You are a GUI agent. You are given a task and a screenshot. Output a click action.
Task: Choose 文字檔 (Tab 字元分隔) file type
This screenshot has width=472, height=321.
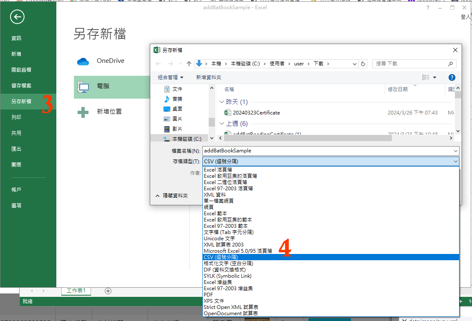pyautogui.click(x=331, y=232)
